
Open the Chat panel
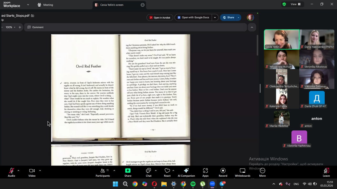(148, 172)
